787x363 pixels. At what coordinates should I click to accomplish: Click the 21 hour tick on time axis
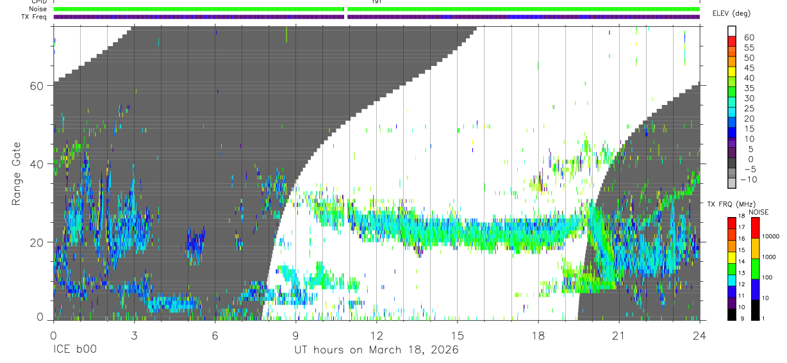pos(619,335)
